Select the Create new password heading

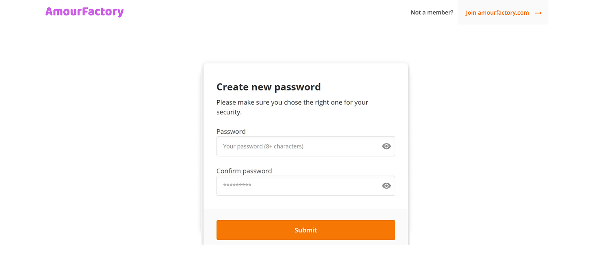[269, 87]
